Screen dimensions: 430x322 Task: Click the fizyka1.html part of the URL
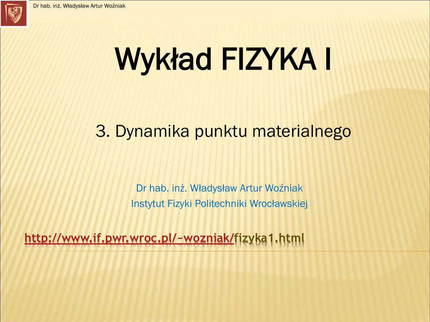click(x=269, y=239)
